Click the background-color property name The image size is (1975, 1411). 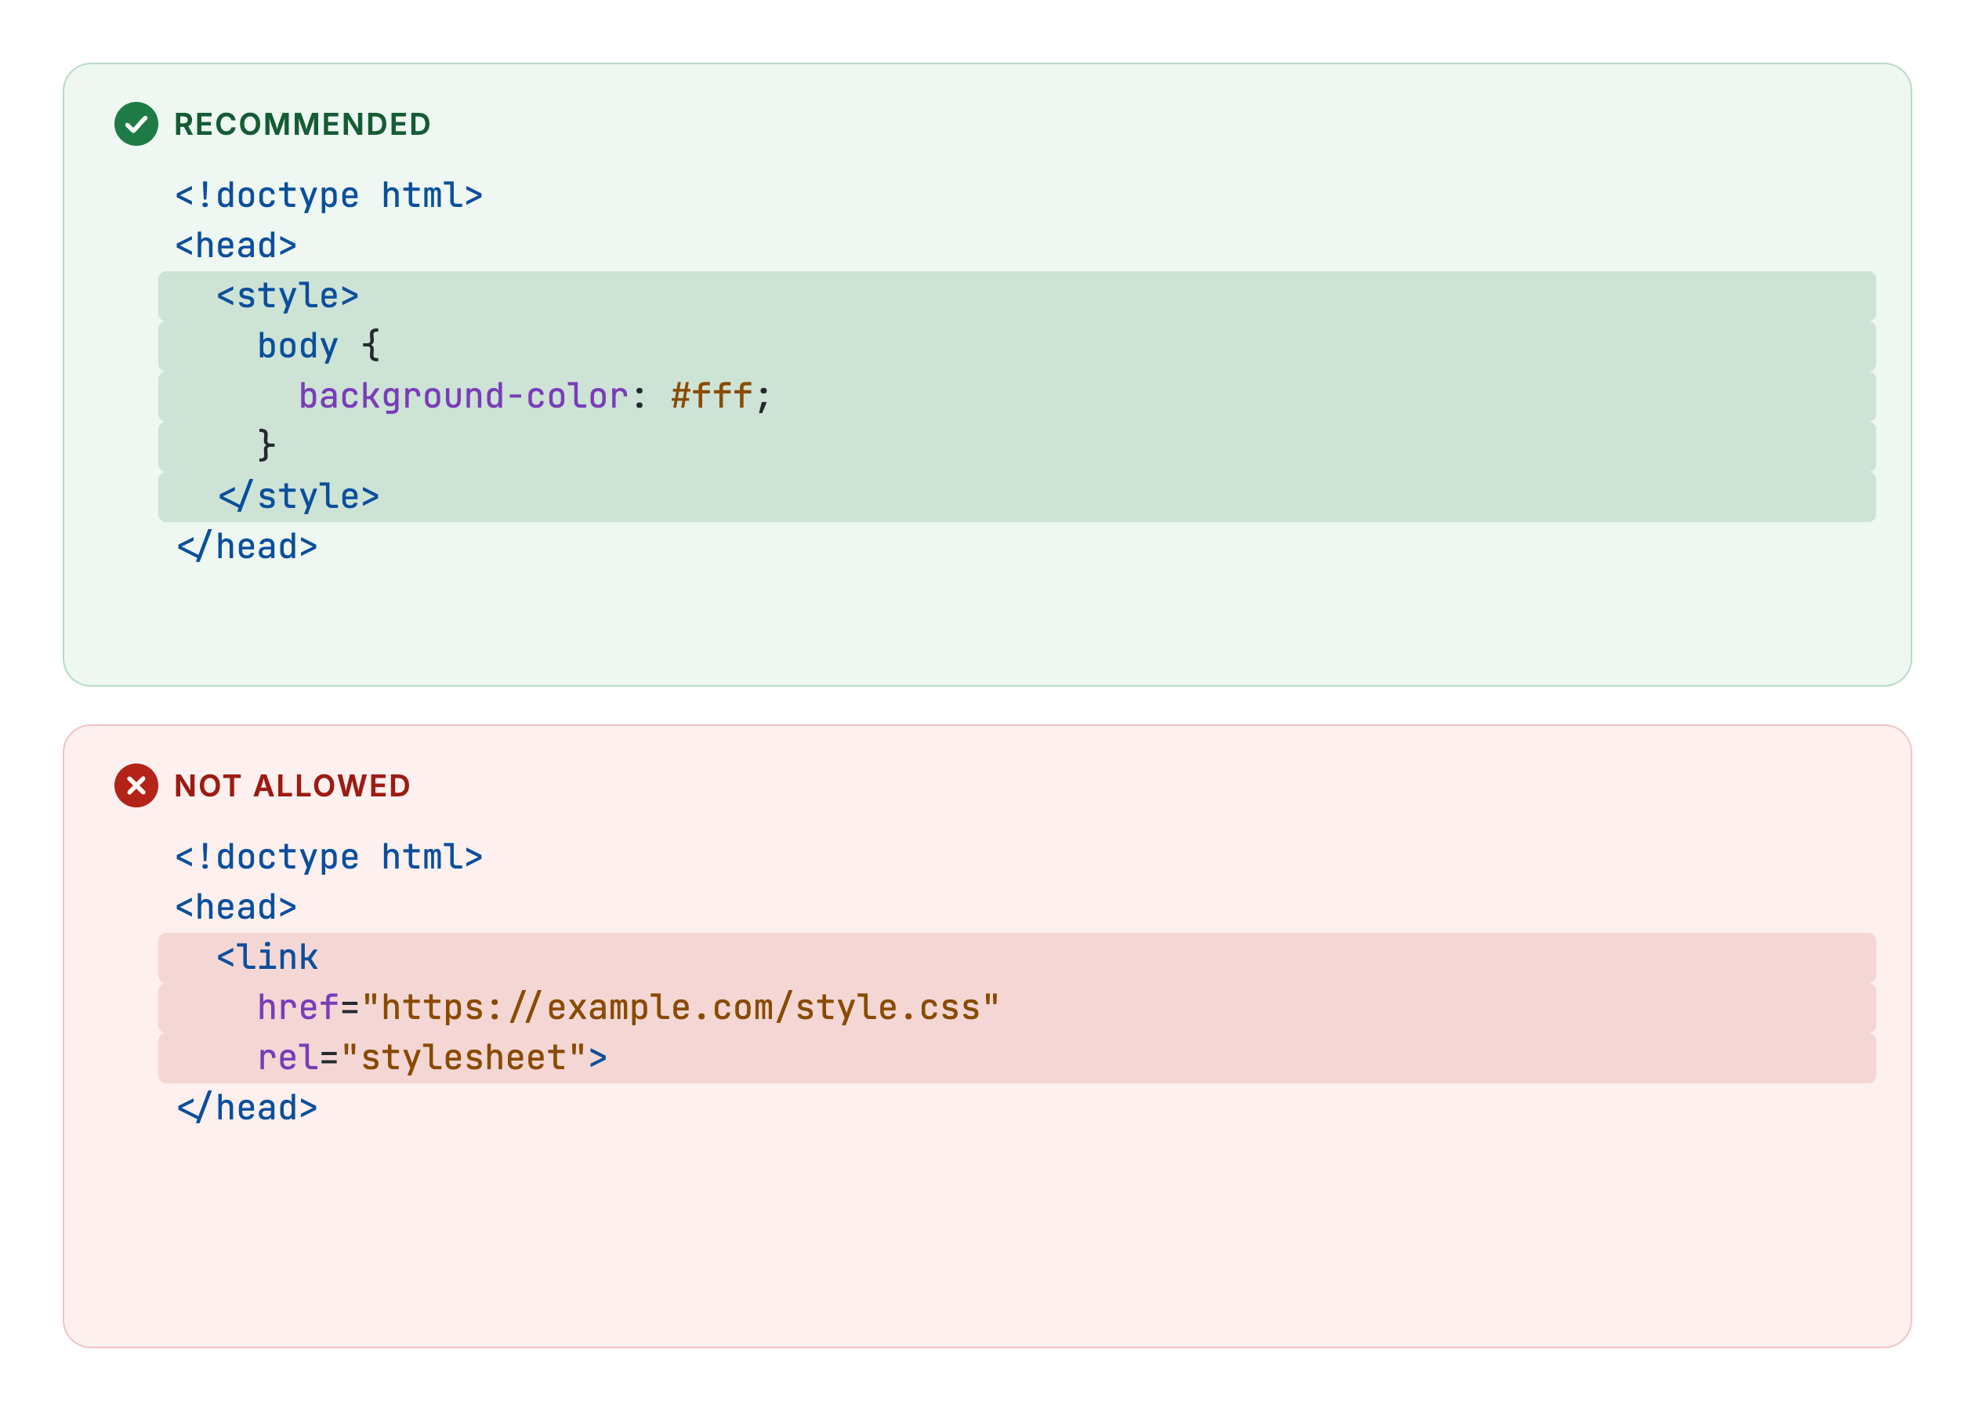(x=464, y=396)
